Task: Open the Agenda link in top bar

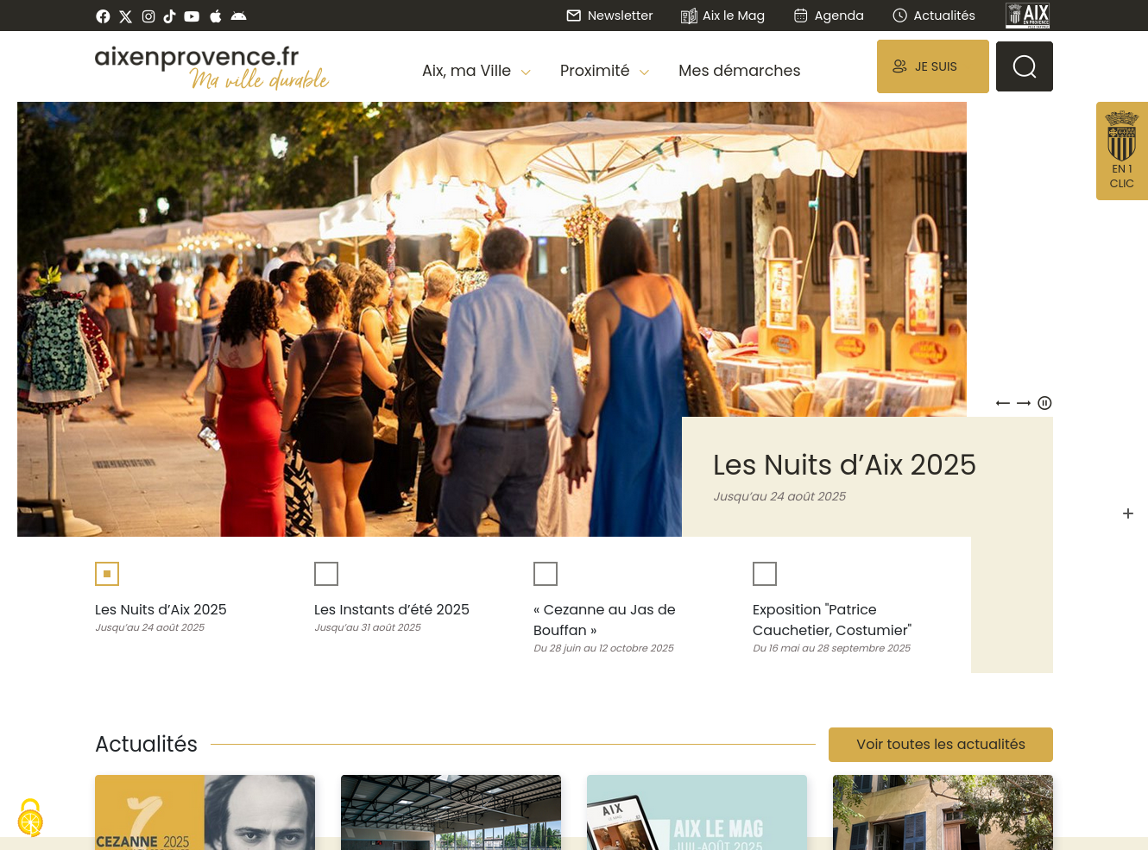Action: [x=829, y=16]
